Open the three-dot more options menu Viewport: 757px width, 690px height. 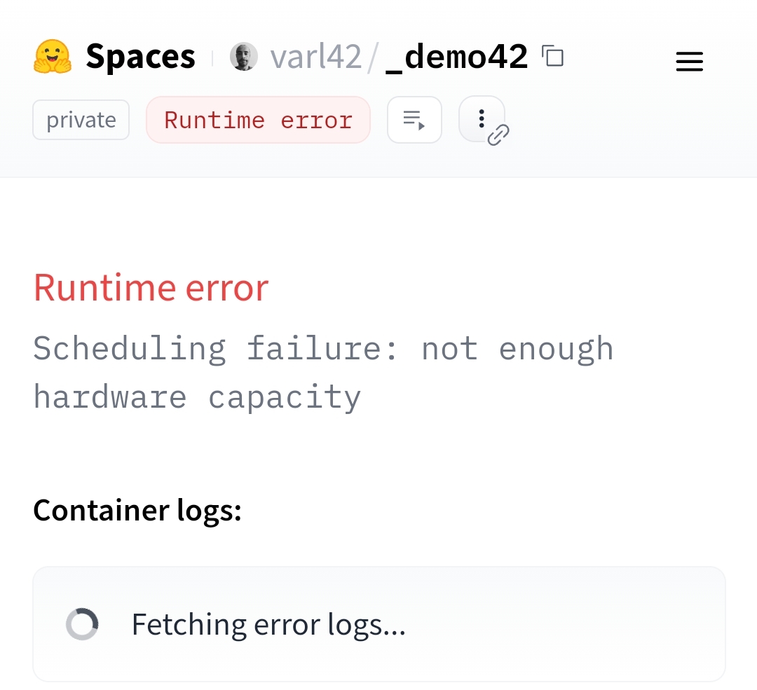(481, 118)
